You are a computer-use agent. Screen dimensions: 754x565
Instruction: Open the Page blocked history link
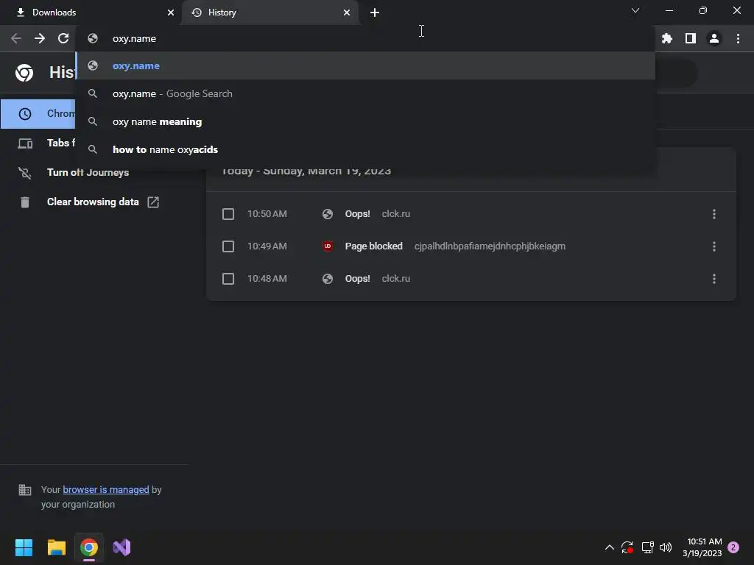tap(373, 246)
